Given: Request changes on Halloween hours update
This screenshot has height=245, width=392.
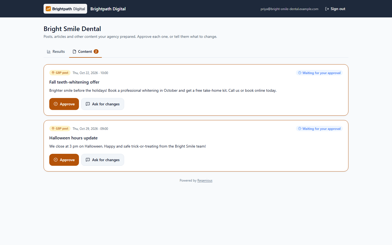Looking at the screenshot, I should (103, 160).
